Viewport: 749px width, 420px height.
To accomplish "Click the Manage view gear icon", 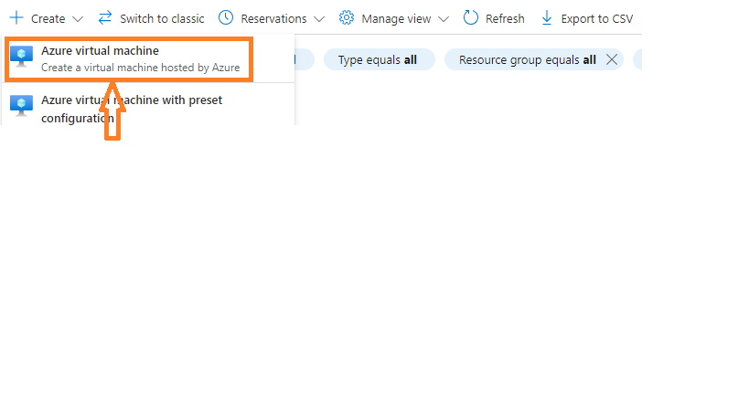I will click(x=347, y=18).
